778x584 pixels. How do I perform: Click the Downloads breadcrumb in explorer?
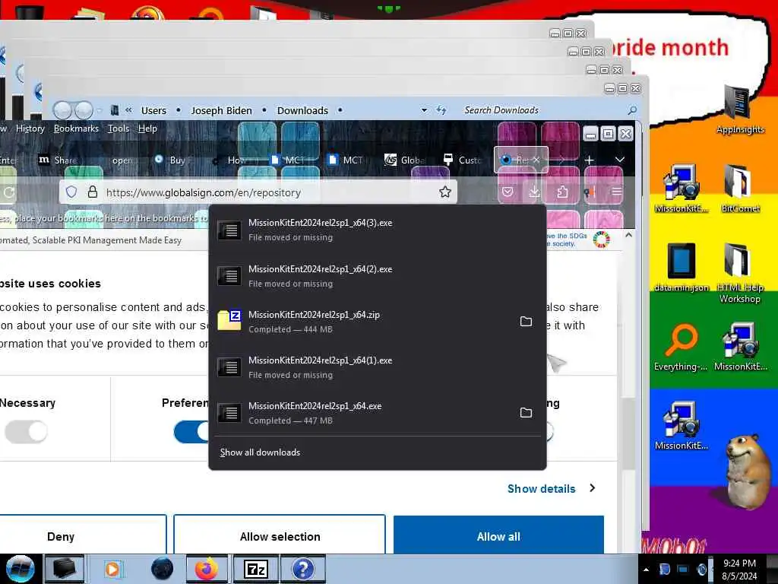tap(302, 110)
